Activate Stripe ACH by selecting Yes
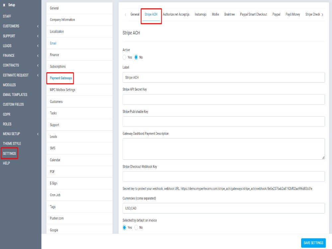The width and height of the screenshot is (332, 249). [x=125, y=57]
